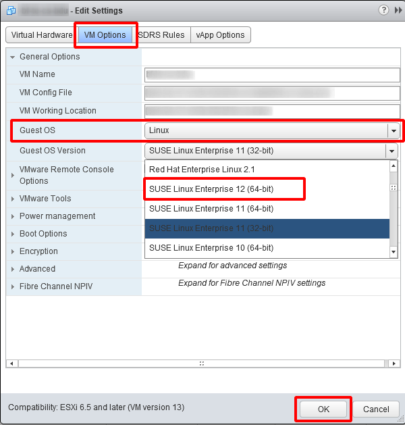Screen dimensions: 405x425
Task: Click the compatibility ESXi 6.5 text
Action: click(x=97, y=407)
